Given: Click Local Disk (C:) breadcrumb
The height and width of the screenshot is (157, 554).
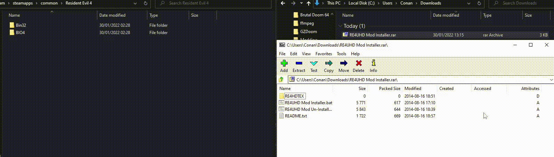Looking at the screenshot, I should point(361,3).
